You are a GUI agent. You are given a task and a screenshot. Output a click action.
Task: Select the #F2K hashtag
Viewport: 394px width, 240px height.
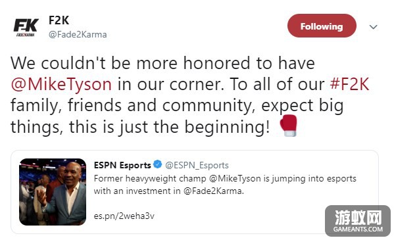(349, 84)
